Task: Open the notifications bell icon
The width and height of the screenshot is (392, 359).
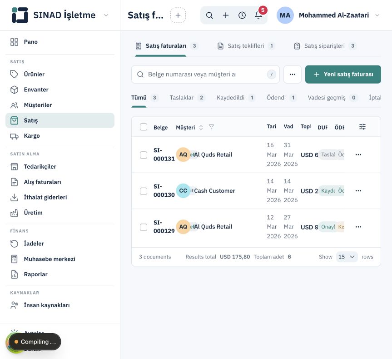Action: [258, 15]
